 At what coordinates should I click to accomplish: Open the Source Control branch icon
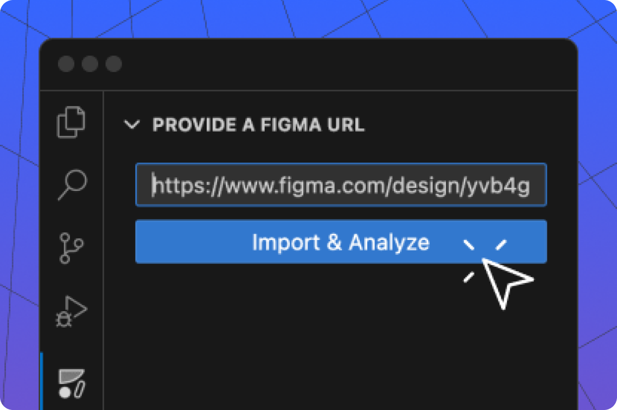(72, 248)
